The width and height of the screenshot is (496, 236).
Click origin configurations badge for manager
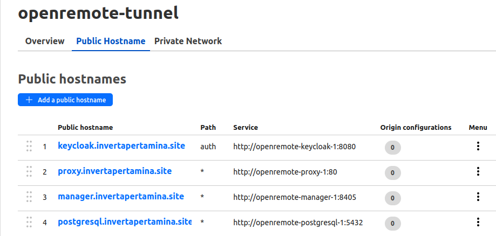coord(392,198)
